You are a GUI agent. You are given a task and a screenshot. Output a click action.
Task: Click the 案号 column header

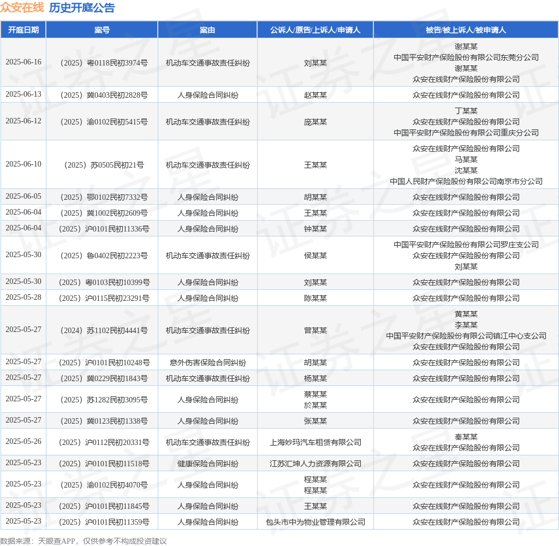[x=102, y=30]
